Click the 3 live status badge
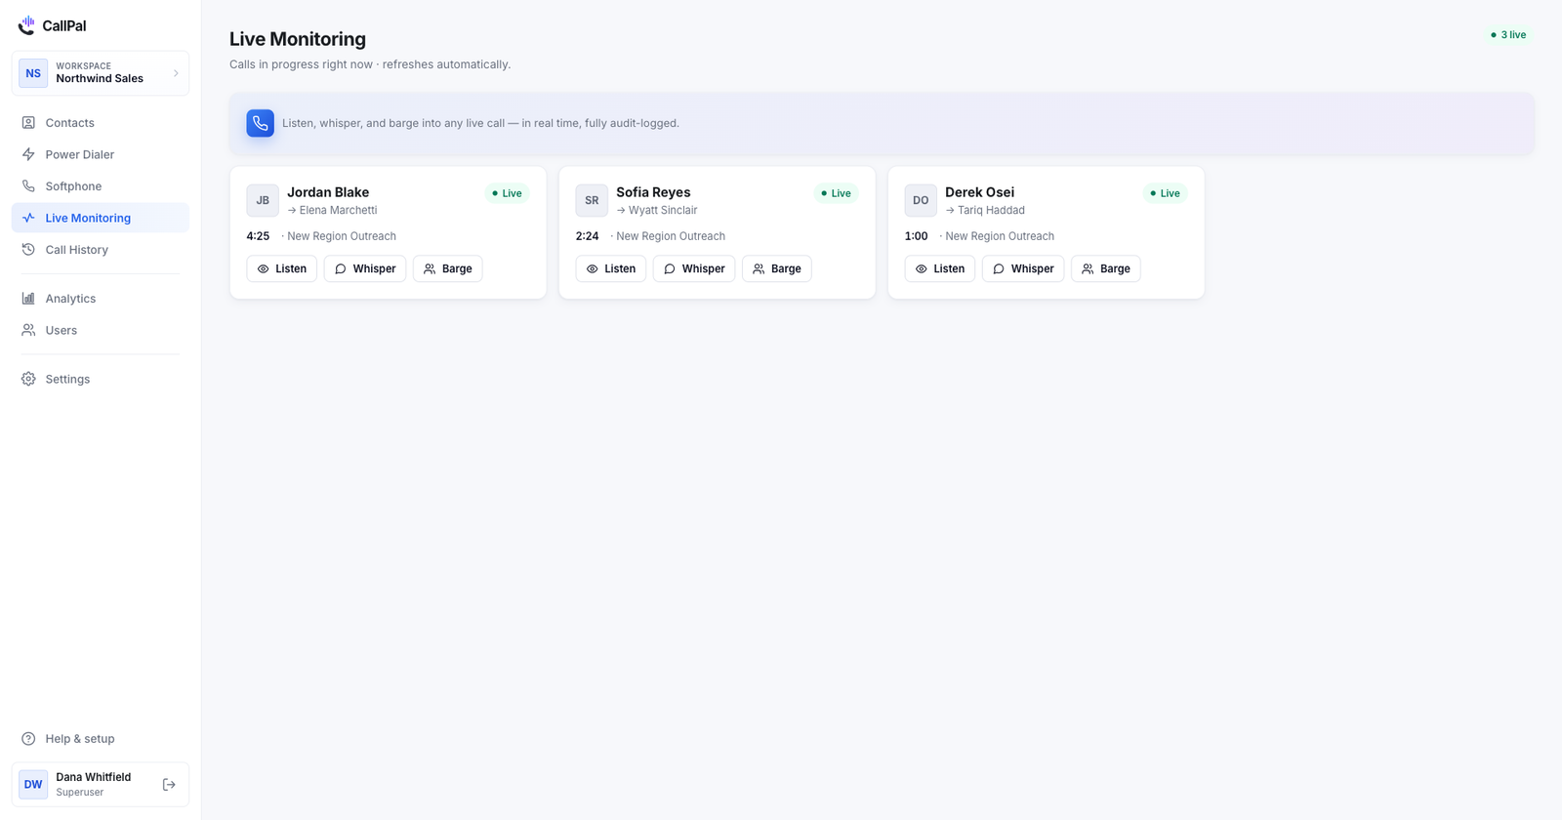The width and height of the screenshot is (1562, 820). click(1508, 35)
